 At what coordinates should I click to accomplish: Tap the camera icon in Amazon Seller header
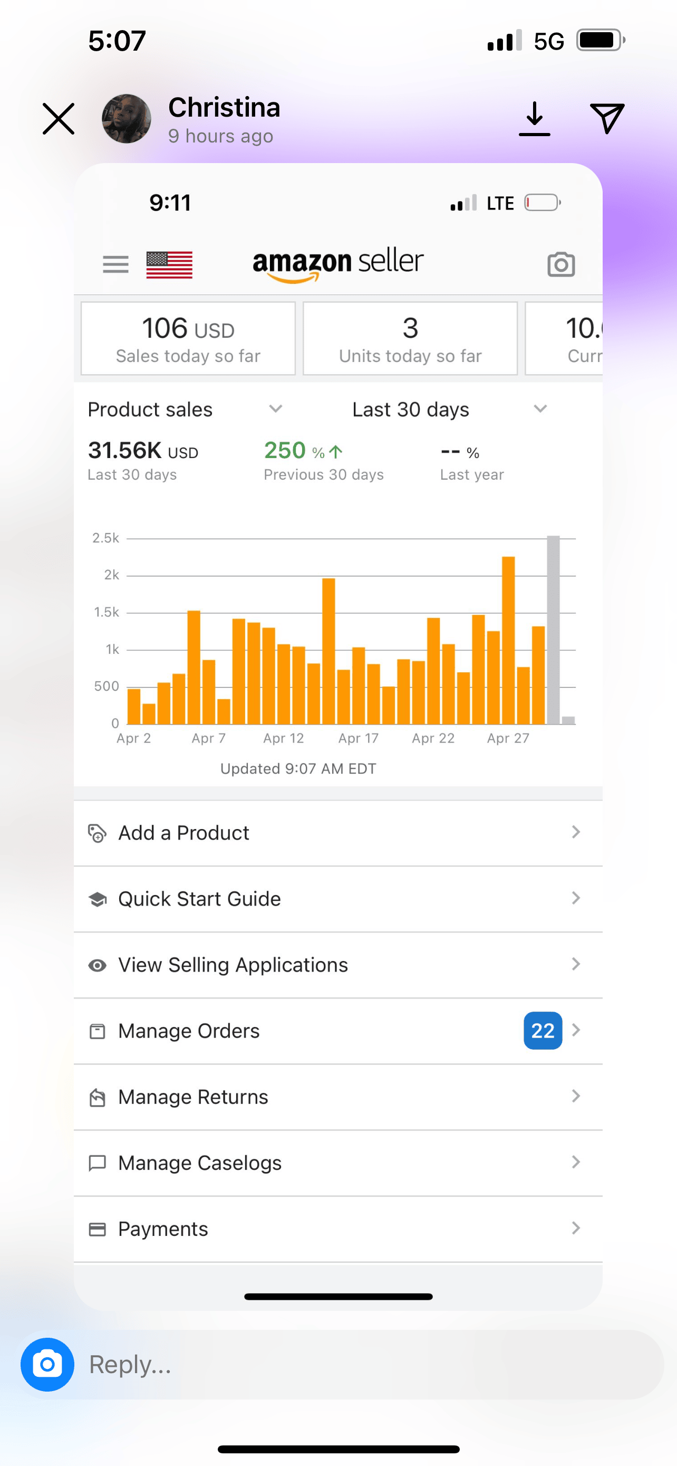click(560, 264)
